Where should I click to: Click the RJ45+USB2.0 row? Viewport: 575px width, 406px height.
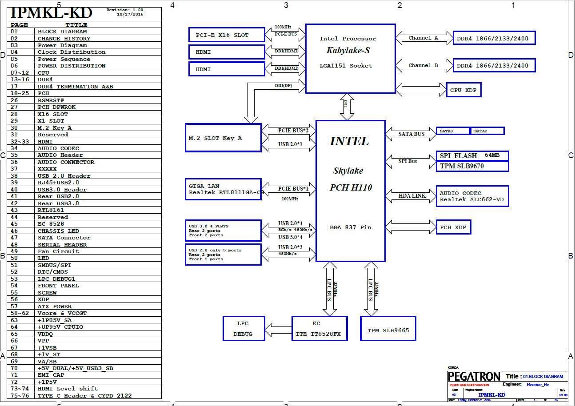(84, 183)
